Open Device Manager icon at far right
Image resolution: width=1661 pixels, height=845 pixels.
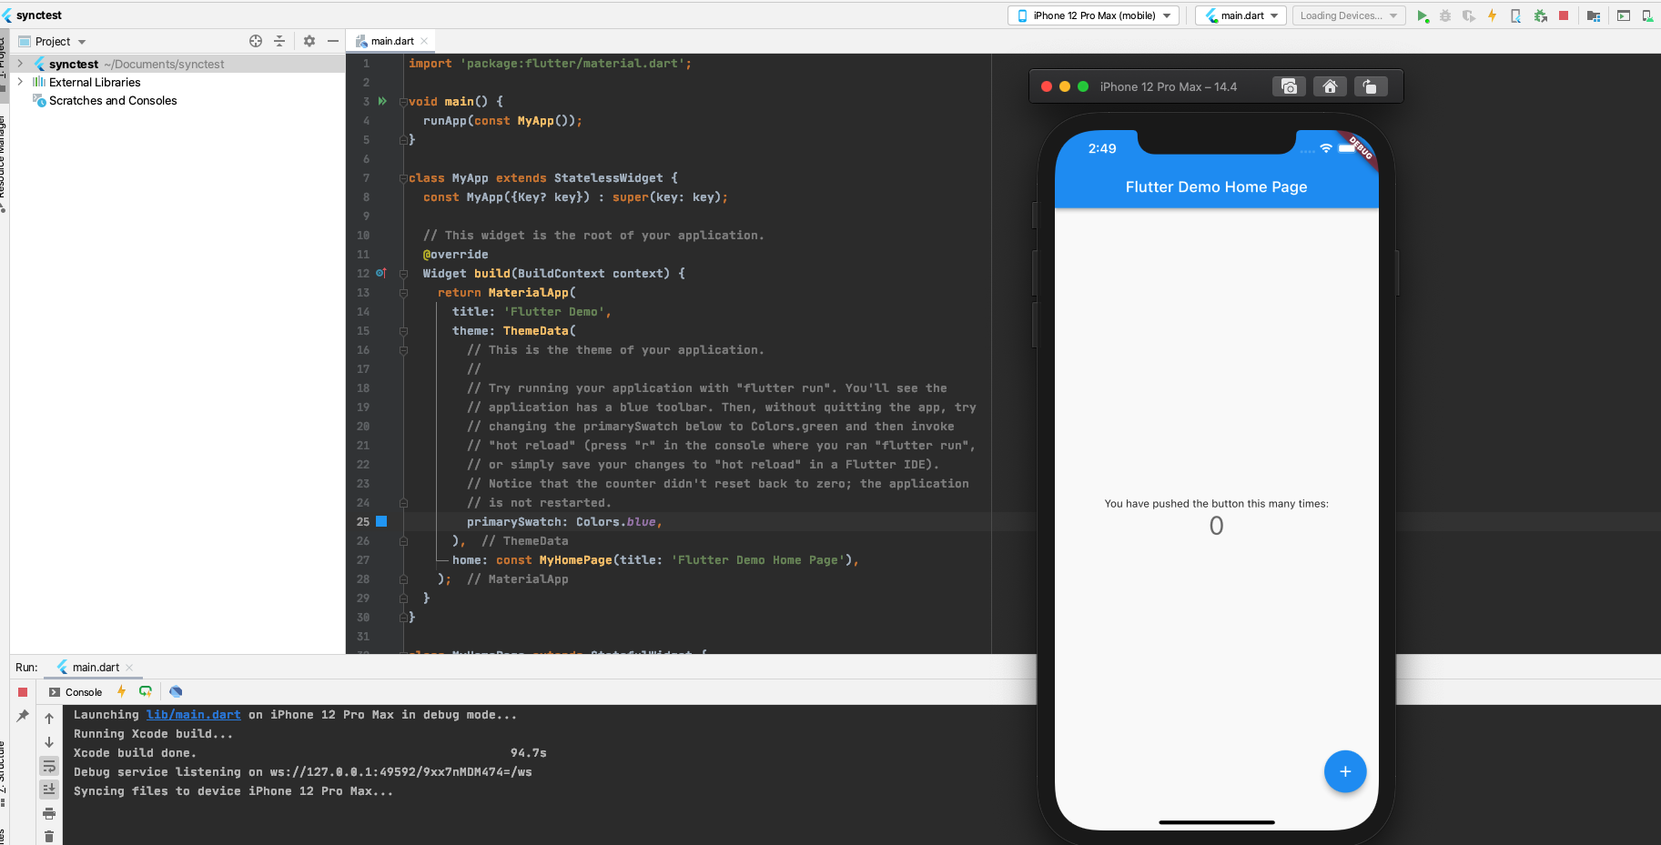(1647, 15)
